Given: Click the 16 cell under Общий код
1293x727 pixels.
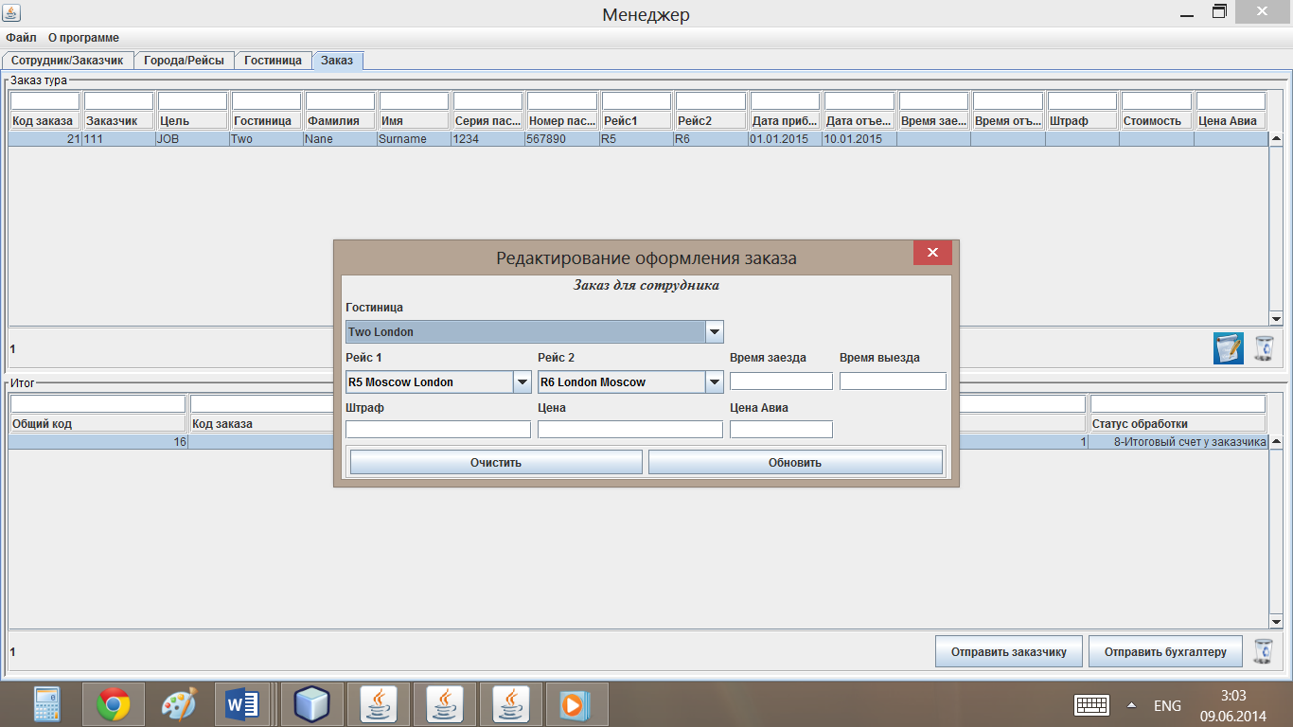Looking at the screenshot, I should (x=98, y=442).
